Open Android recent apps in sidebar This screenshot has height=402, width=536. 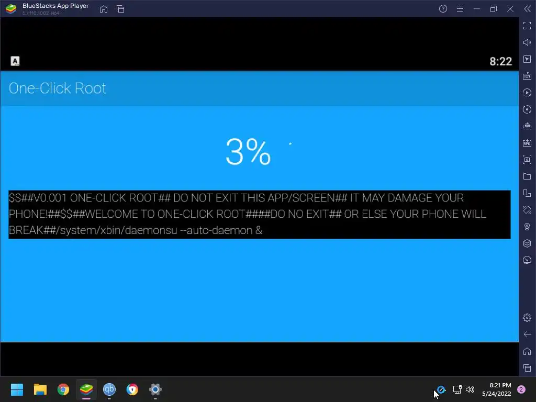[527, 368]
